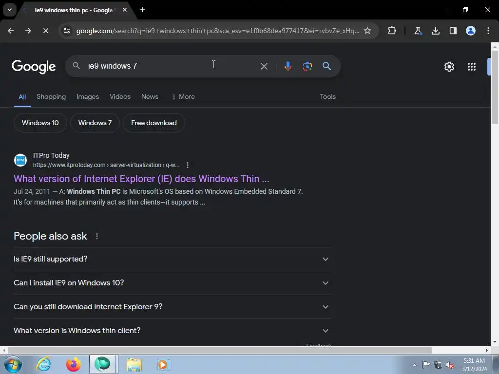Bookmark this page with the star
The height and width of the screenshot is (374, 499).
[367, 31]
